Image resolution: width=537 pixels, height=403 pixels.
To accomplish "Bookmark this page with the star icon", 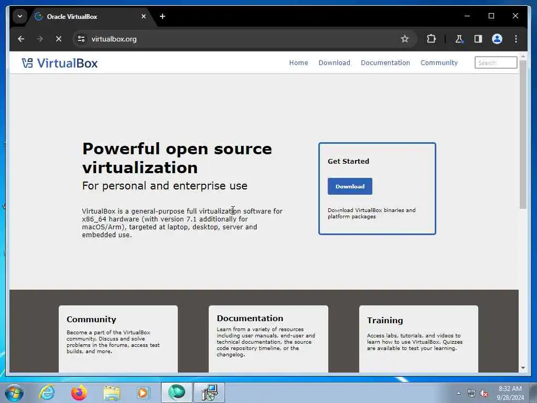I will [x=405, y=39].
